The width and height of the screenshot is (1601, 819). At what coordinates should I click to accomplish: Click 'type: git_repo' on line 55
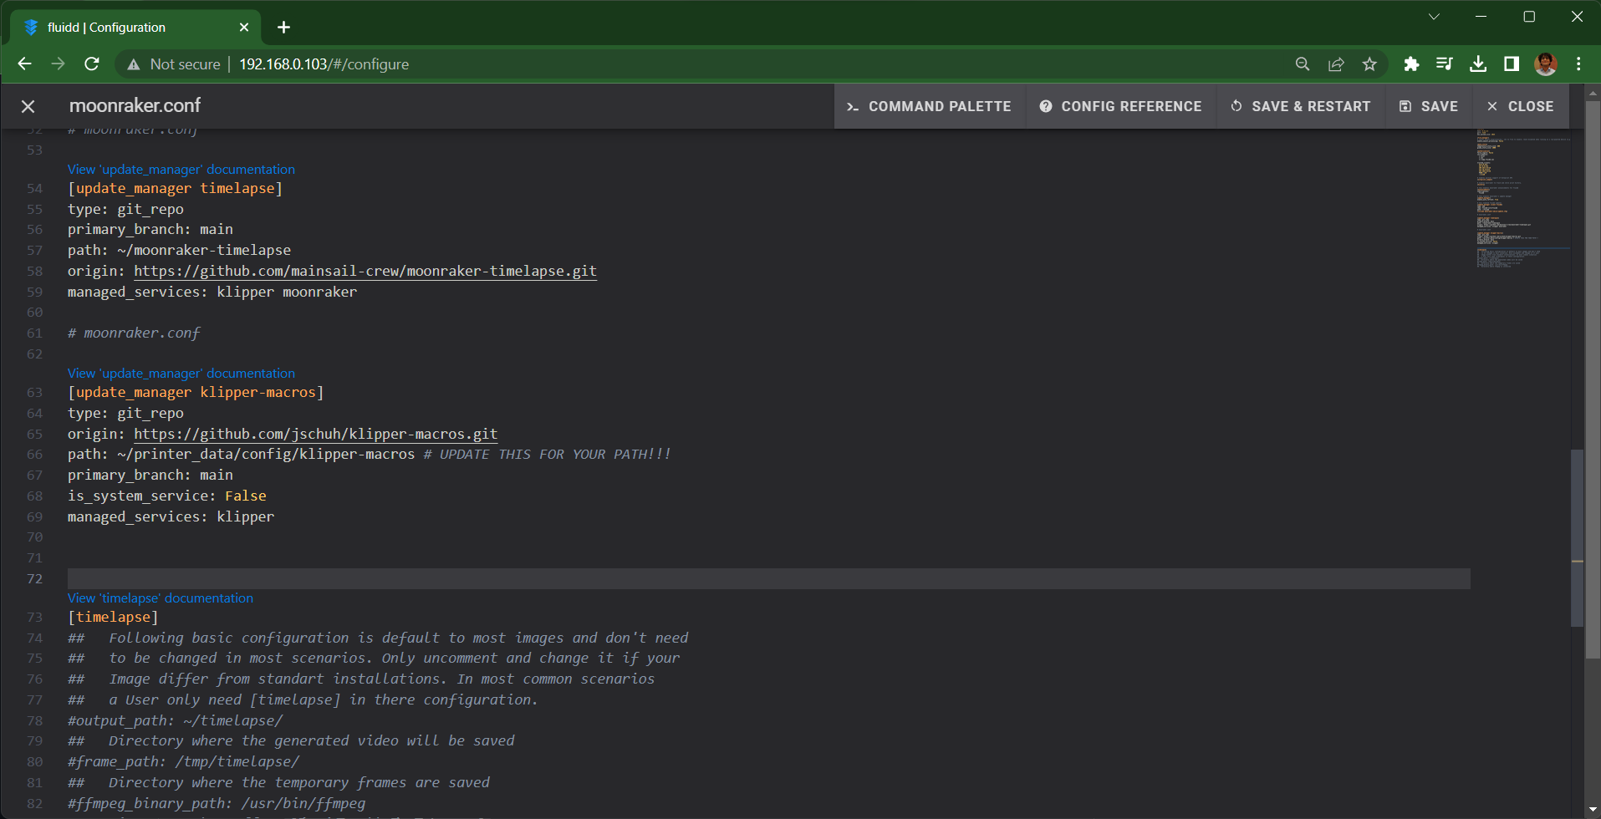pos(125,209)
